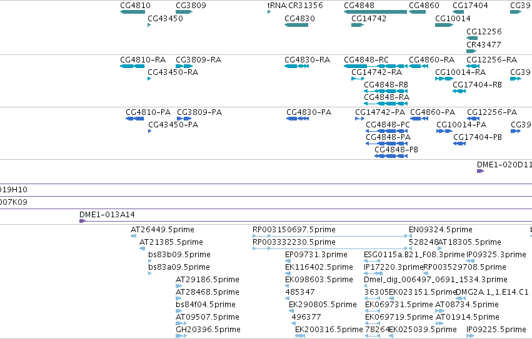Click the CG3809 gene feature
The image size is (532, 339).
coord(184,12)
